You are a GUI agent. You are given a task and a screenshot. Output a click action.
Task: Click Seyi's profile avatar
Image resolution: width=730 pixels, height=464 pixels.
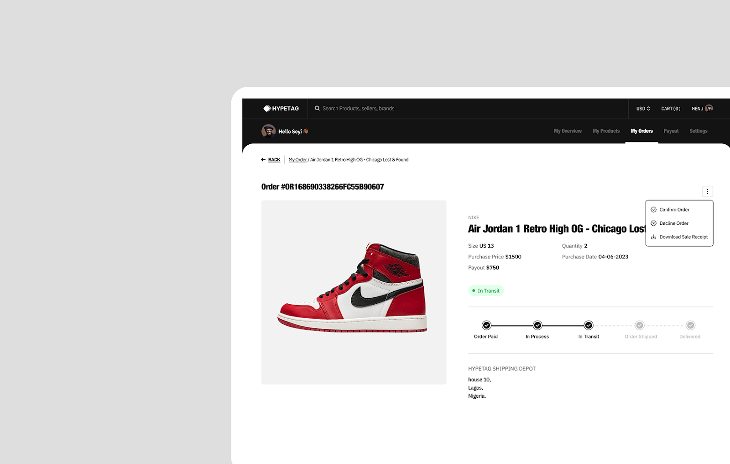coord(268,131)
